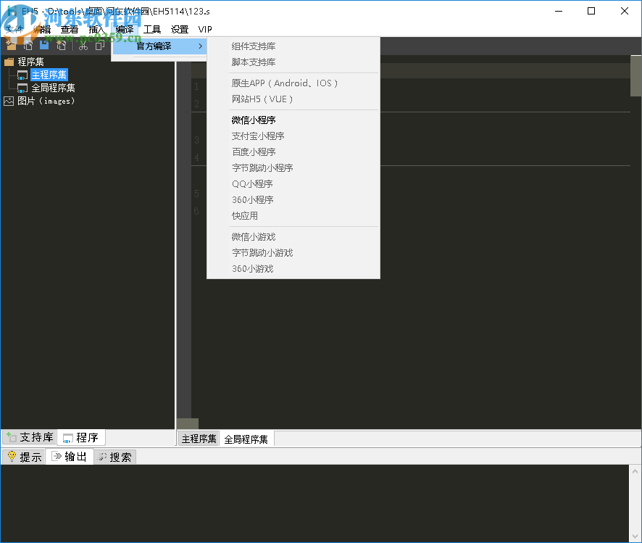
Task: Switch to the 提示 tab with bulb icon
Action: click(23, 457)
